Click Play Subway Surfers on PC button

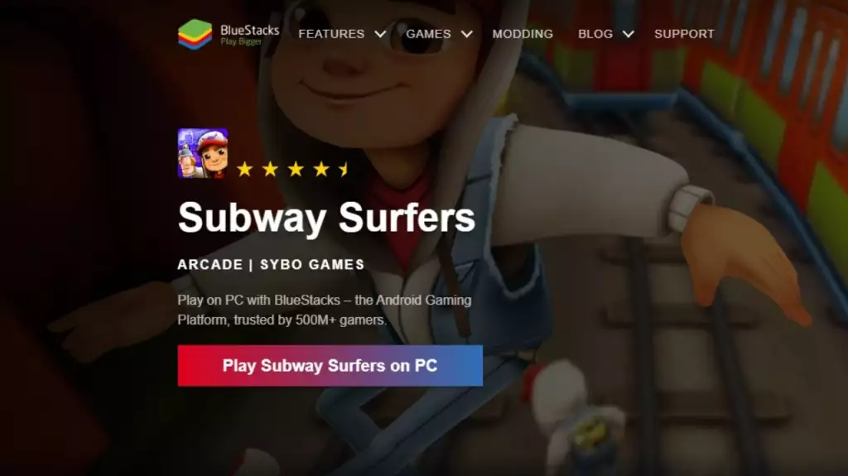[x=330, y=366]
